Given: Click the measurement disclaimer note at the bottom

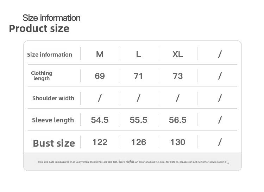Looking at the screenshot, I should [132, 162].
